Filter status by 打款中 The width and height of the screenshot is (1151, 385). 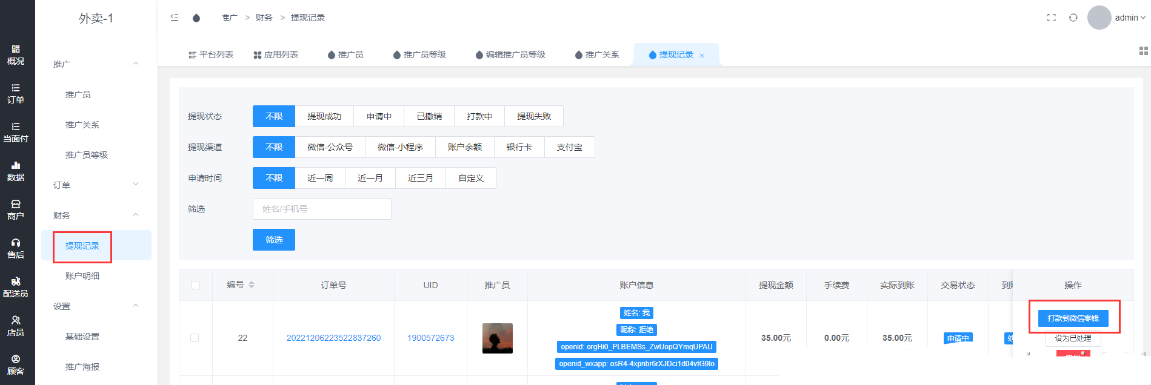tap(479, 116)
